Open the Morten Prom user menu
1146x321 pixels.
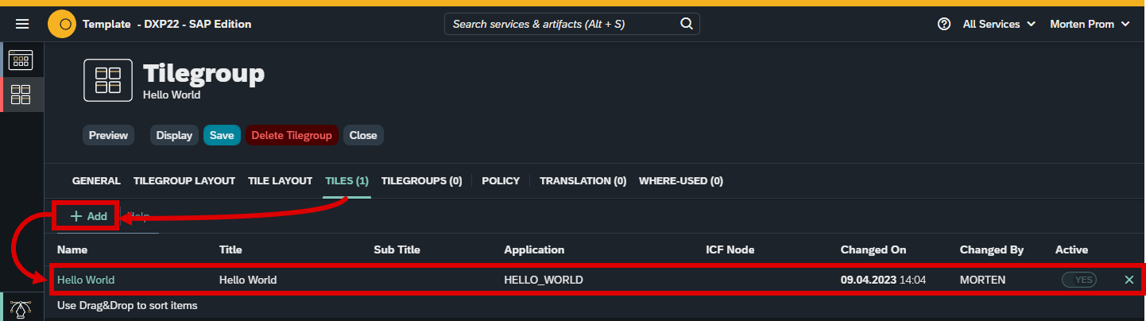pyautogui.click(x=1090, y=24)
